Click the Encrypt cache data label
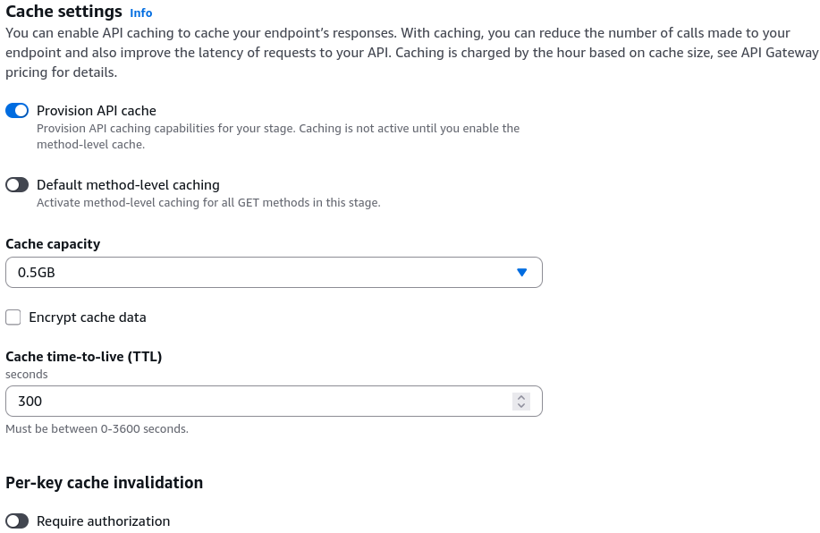 tap(88, 317)
